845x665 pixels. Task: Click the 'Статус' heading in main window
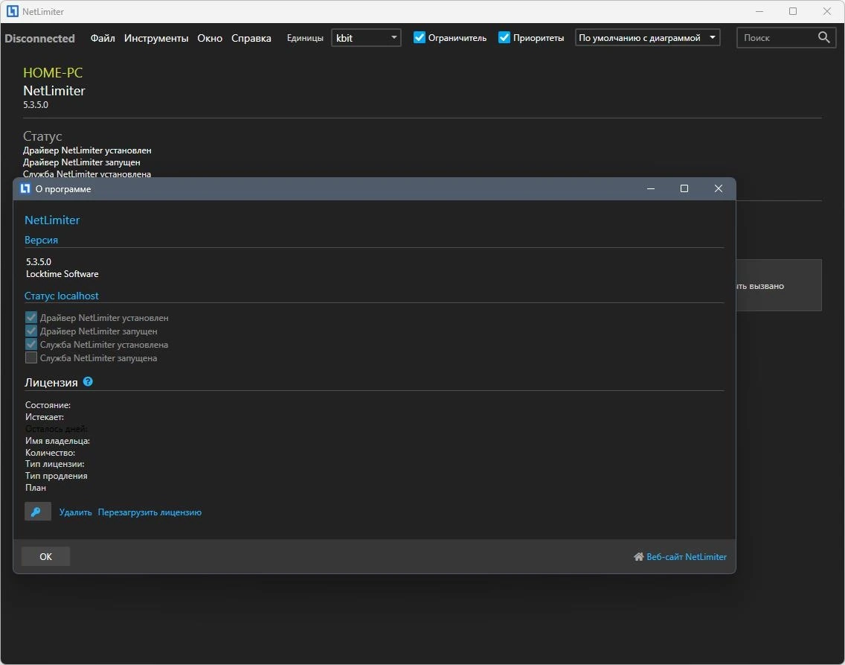pos(42,136)
